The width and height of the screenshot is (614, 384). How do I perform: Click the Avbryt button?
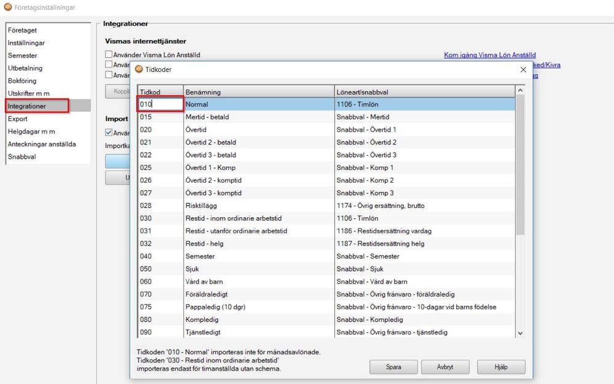445,367
